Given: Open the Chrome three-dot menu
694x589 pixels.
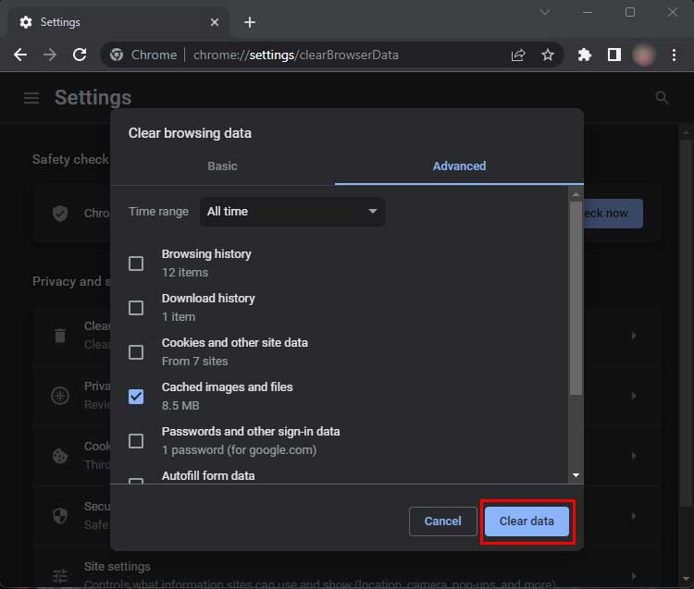Looking at the screenshot, I should (675, 55).
